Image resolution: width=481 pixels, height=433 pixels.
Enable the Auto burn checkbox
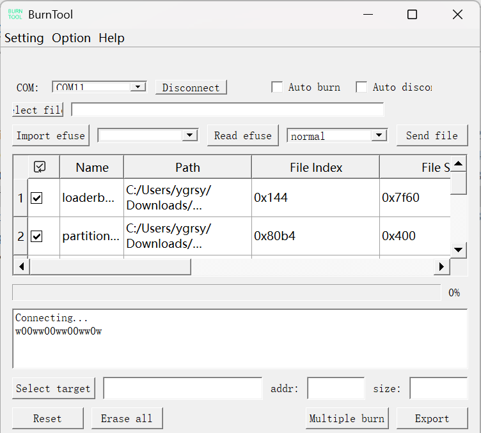277,87
